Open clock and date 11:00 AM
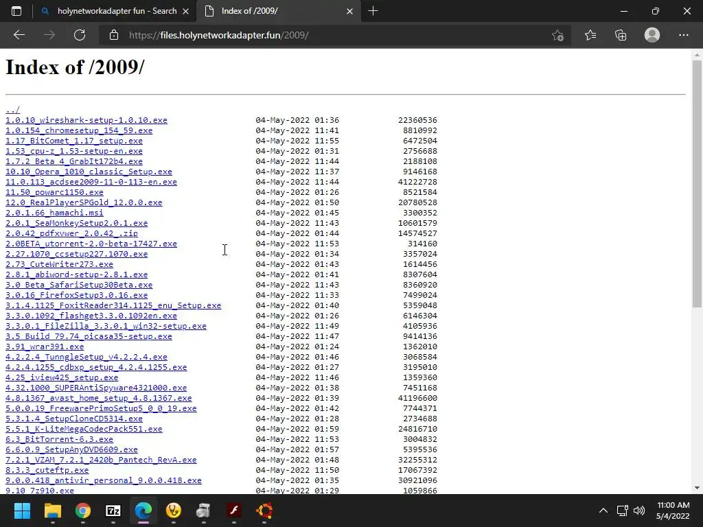703x527 pixels. 673,511
